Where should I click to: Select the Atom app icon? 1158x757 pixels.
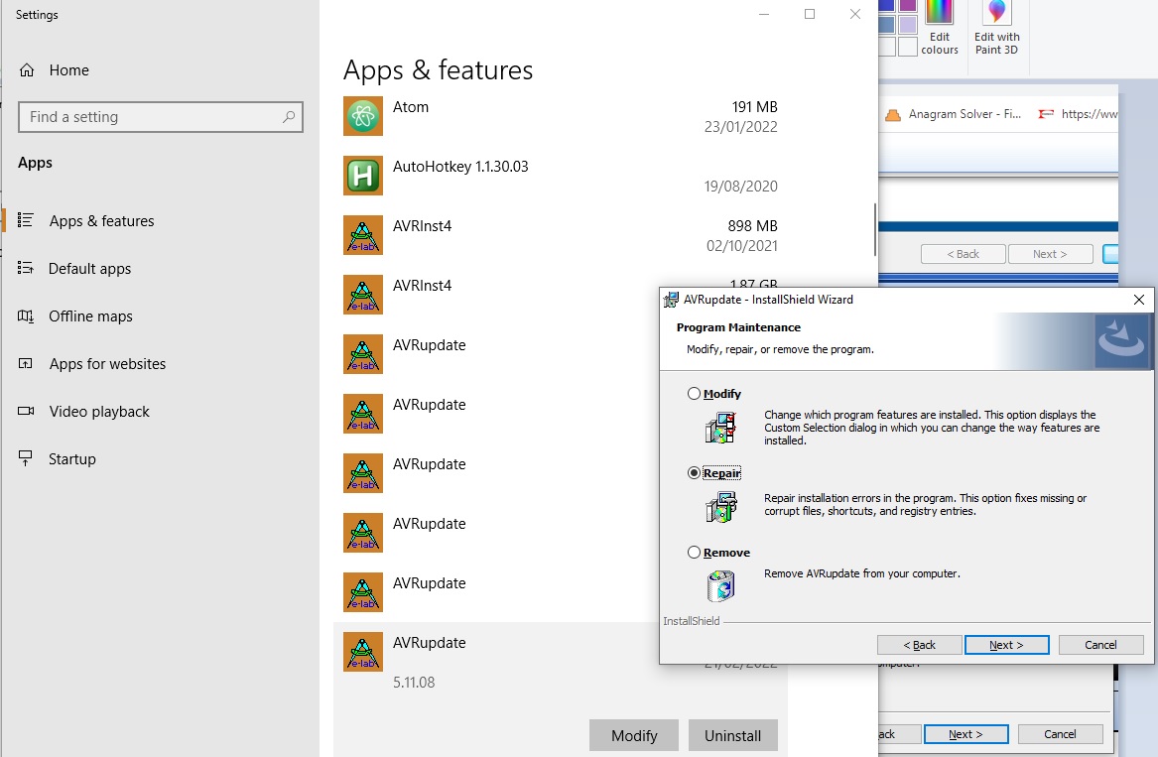pos(362,116)
